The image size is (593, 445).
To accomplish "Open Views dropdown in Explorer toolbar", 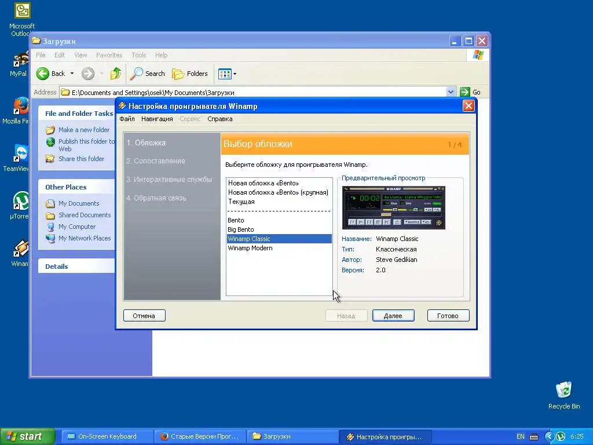I will [x=227, y=74].
